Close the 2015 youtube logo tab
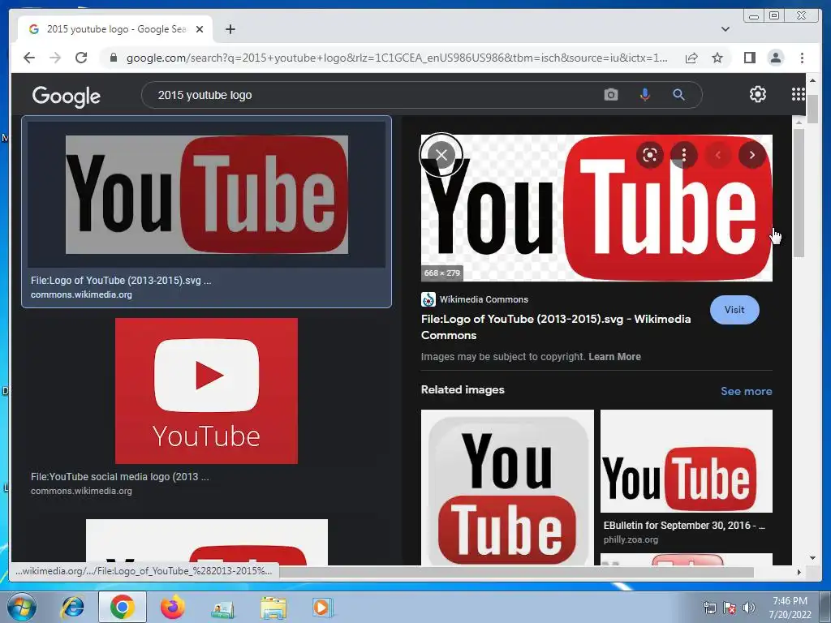Screen dimensions: 831x623 (200, 29)
